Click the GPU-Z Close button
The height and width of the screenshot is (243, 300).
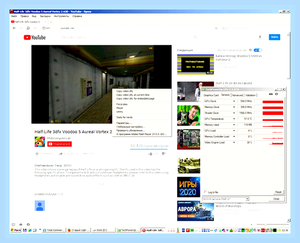pos(276,199)
